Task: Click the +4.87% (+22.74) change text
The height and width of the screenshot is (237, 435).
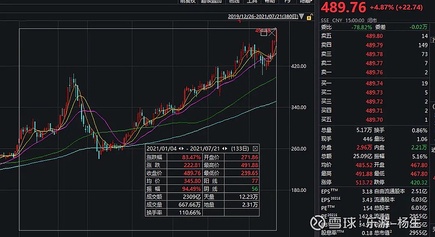Action: [x=396, y=8]
